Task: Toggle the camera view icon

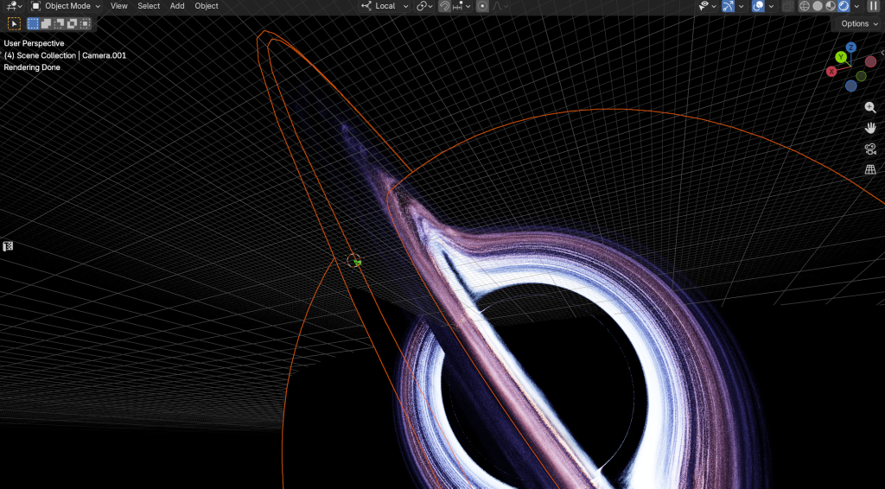Action: [870, 149]
